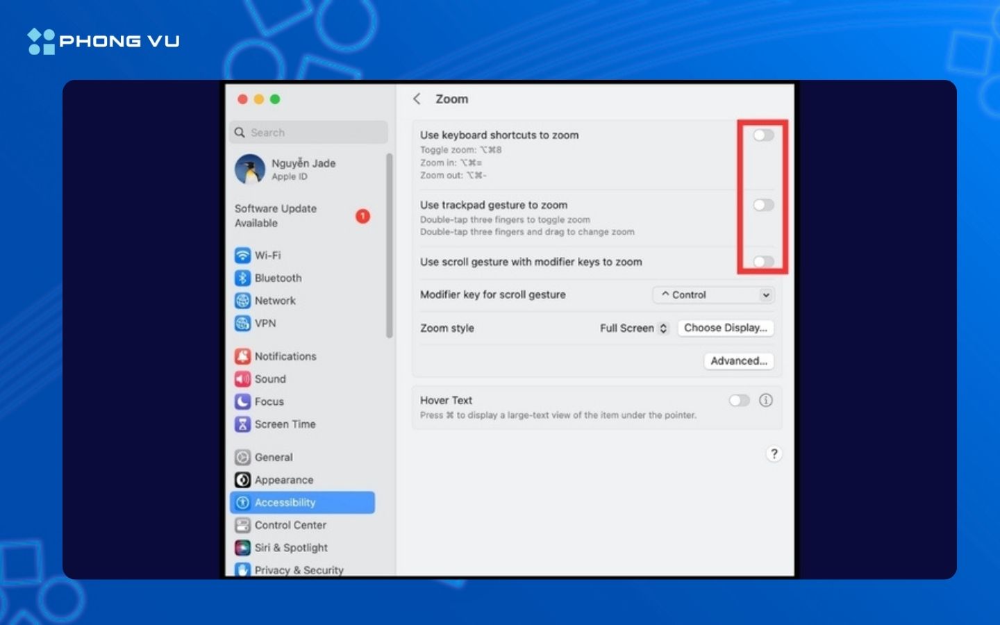Select the Network globe icon
Image resolution: width=1000 pixels, height=625 pixels.
(x=242, y=301)
